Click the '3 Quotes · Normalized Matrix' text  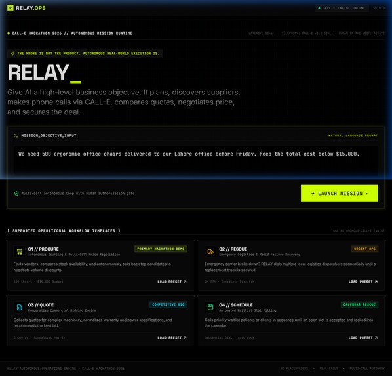(39, 337)
